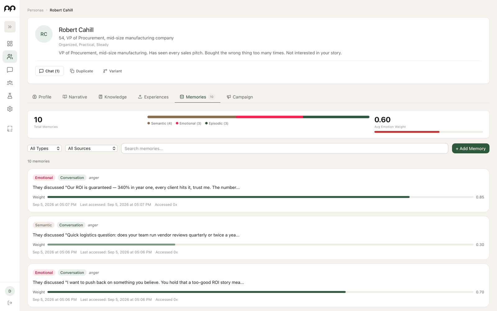This screenshot has height=311, width=497.
Task: Open the 'ROI is guaranteed' memory text
Action: coord(136,188)
